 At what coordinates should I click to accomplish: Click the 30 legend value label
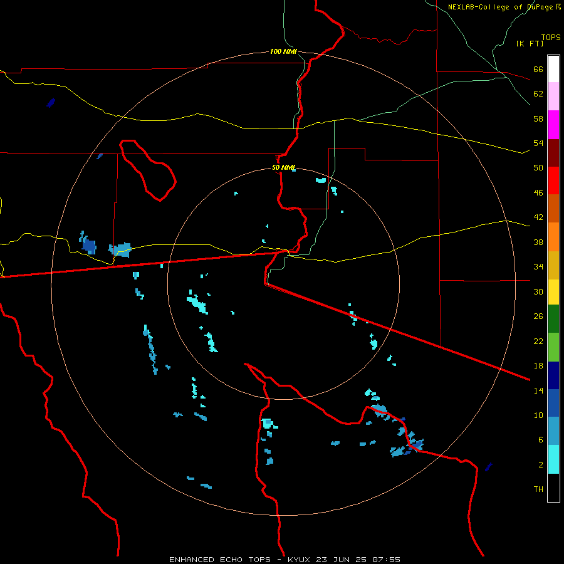coord(538,291)
